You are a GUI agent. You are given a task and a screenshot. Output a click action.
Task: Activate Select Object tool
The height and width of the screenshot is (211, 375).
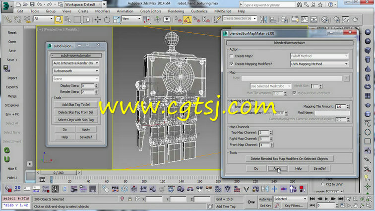[59, 19]
